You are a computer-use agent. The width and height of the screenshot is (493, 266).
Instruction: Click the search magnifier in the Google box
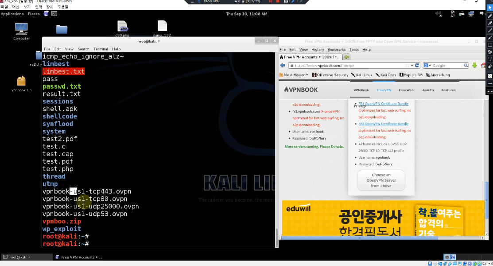pyautogui.click(x=466, y=66)
